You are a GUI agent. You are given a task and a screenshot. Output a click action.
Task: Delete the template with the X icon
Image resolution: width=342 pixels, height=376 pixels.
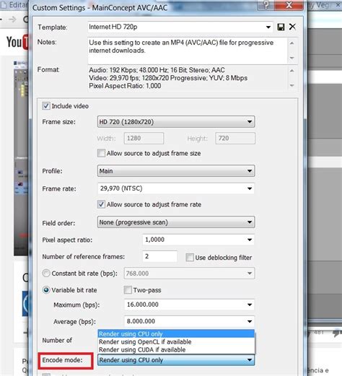tap(292, 27)
